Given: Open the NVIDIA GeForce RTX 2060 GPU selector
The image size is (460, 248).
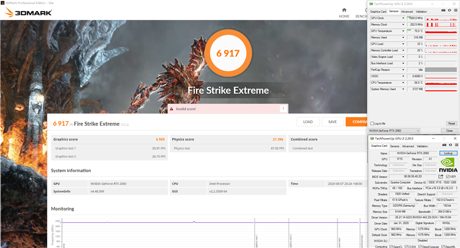Looking at the screenshot, I should coord(394,130).
